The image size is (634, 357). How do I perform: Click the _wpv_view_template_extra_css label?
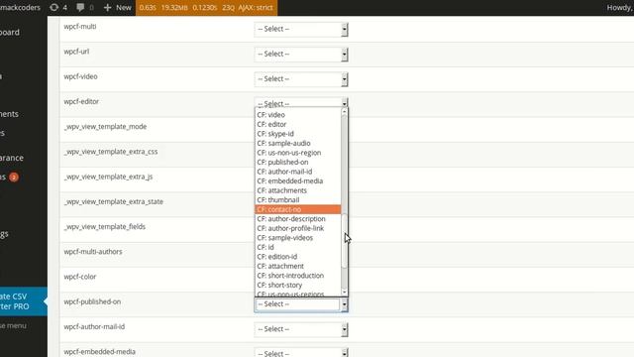(x=111, y=152)
